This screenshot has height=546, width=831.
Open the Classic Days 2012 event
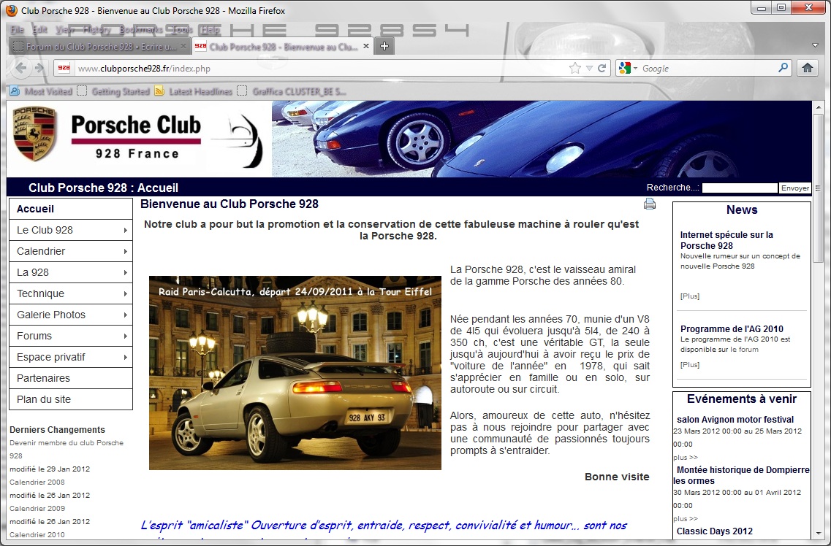[714, 531]
